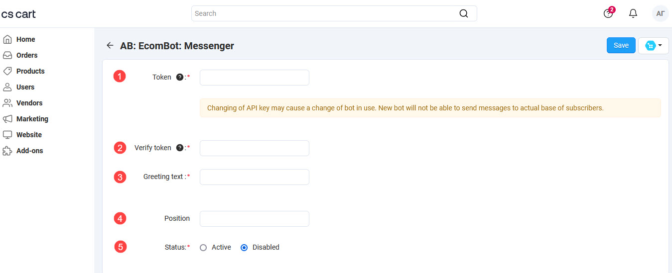This screenshot has width=672, height=273.
Task: Click the Home house icon in sidebar
Action: click(x=7, y=39)
